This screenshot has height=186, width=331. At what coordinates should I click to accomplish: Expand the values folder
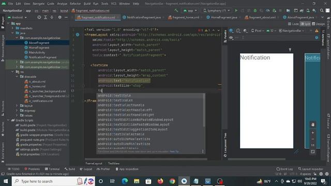tap(17, 115)
